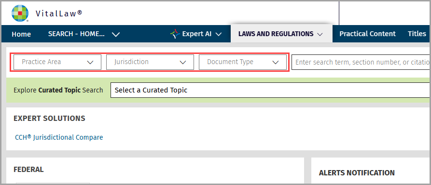Click the Expert AI sparkle icon
The height and width of the screenshot is (185, 431).
[175, 34]
